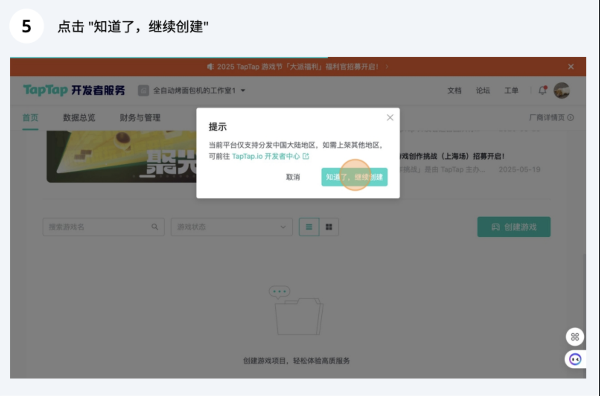Switch to list view layout
This screenshot has width=600, height=396.
coord(309,227)
